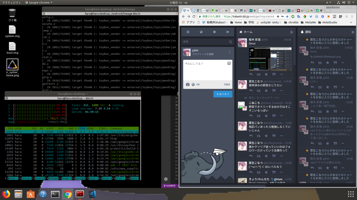357x200 pixels.
Task: Attach media with the camera icon
Action: coord(188,84)
